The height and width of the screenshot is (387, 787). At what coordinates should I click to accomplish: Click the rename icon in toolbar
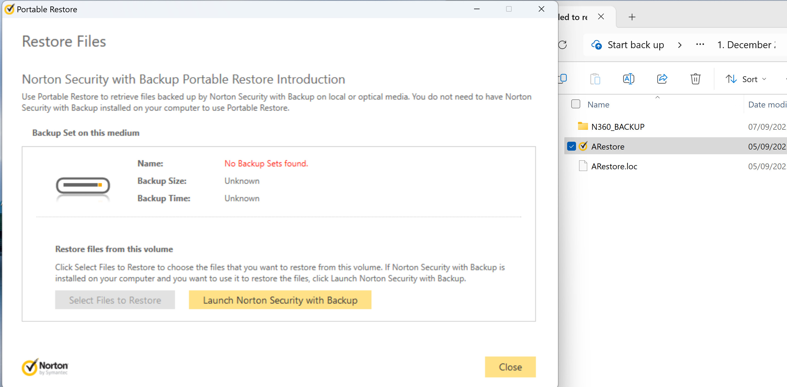pos(628,79)
